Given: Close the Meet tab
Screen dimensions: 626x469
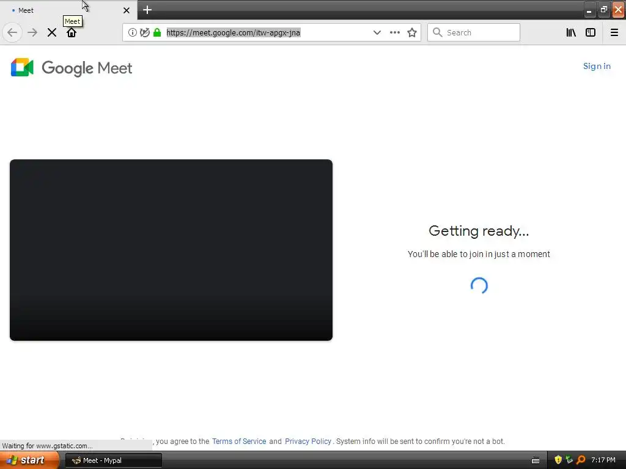Looking at the screenshot, I should (127, 10).
